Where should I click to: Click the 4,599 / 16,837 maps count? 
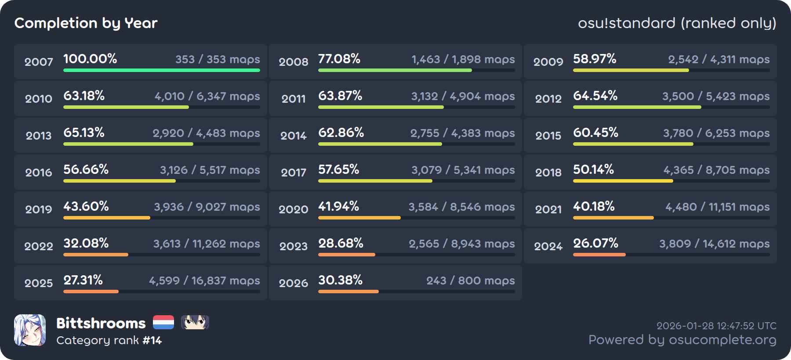[204, 281]
